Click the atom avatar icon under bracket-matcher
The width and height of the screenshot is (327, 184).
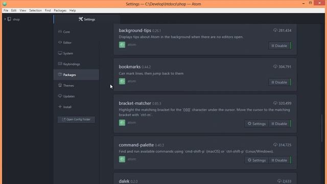[x=122, y=123]
